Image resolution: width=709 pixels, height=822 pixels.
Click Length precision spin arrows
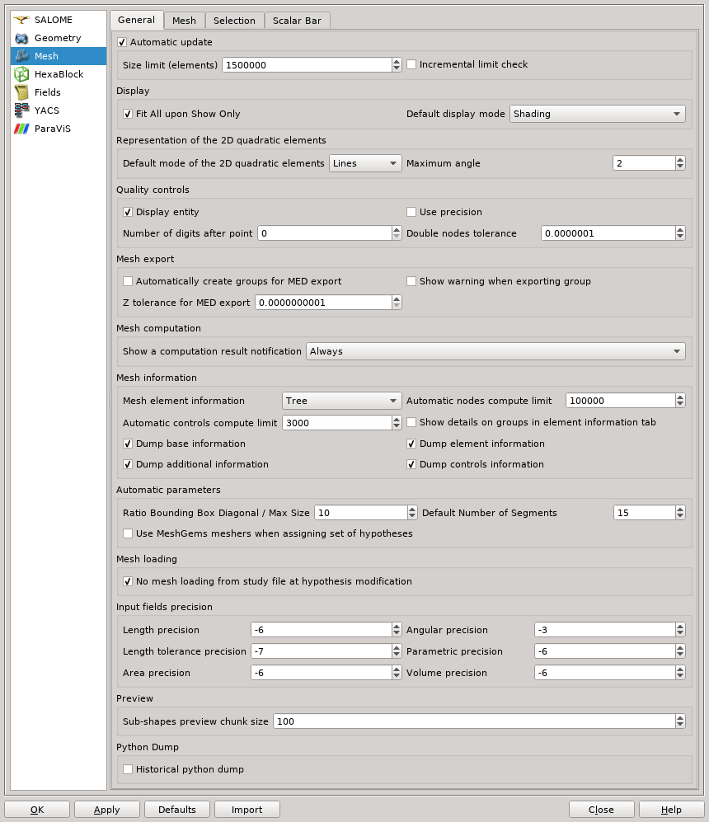click(397, 630)
